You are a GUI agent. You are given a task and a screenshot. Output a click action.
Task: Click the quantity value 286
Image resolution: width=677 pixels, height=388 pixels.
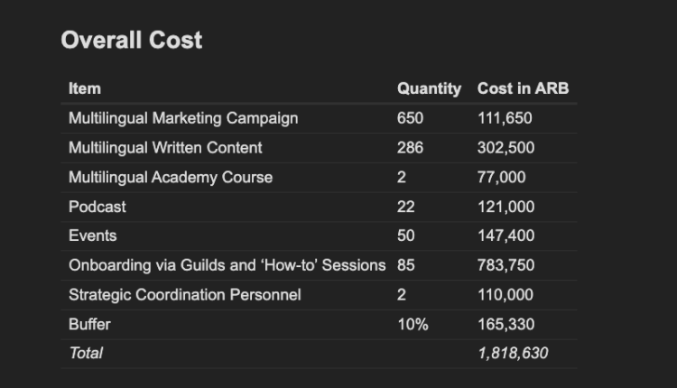[x=410, y=148]
